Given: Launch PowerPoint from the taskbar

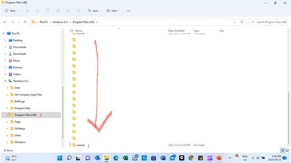Looking at the screenshot, I should pyautogui.click(x=219, y=158).
